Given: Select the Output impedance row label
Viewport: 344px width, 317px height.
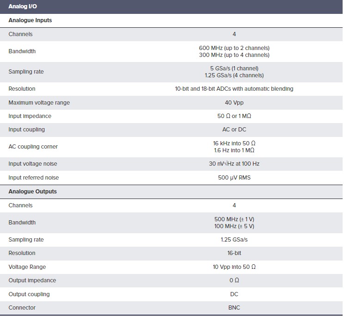Looking at the screenshot, I should 32,280.
